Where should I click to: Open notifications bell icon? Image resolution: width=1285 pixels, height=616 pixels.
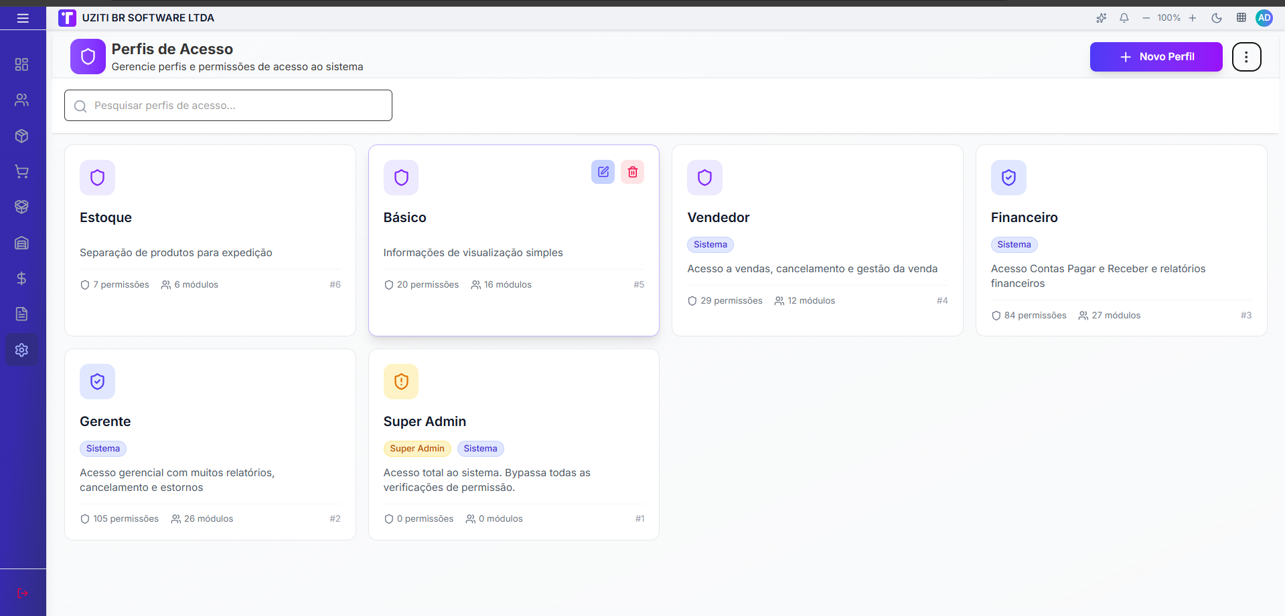[1124, 18]
